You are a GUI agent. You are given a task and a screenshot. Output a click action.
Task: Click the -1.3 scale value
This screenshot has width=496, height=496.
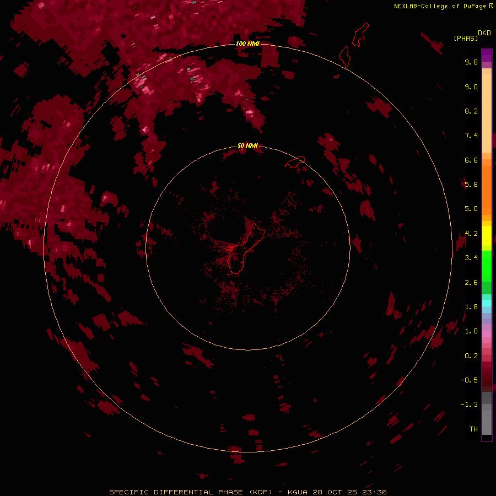pyautogui.click(x=469, y=405)
